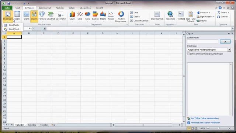This screenshot has height=133, width=236.
Task: Insert a Spalte sparkline
Action: pos(135,17)
